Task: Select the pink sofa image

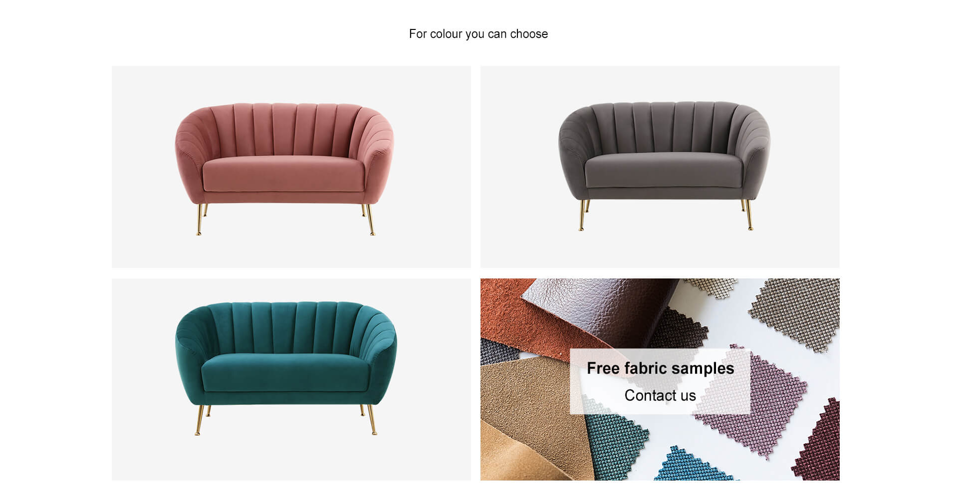Action: pyautogui.click(x=291, y=167)
